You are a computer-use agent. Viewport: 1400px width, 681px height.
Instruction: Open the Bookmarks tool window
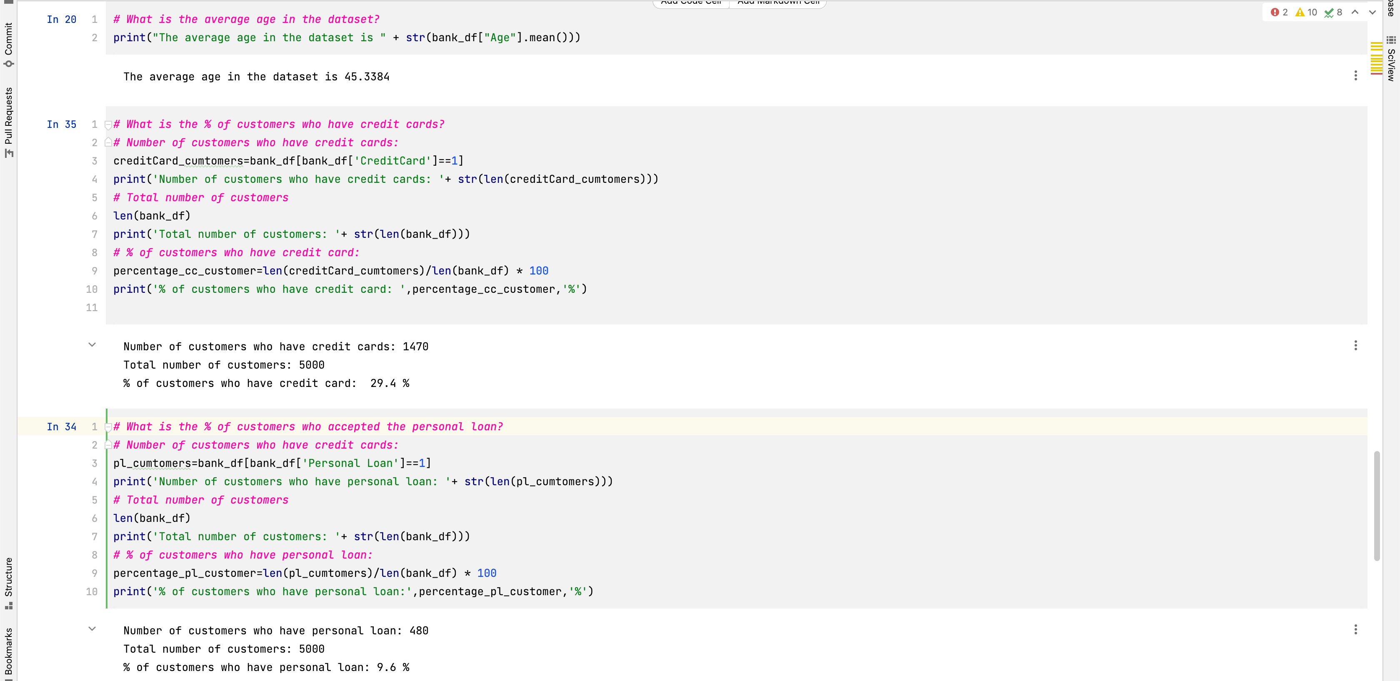tap(8, 651)
